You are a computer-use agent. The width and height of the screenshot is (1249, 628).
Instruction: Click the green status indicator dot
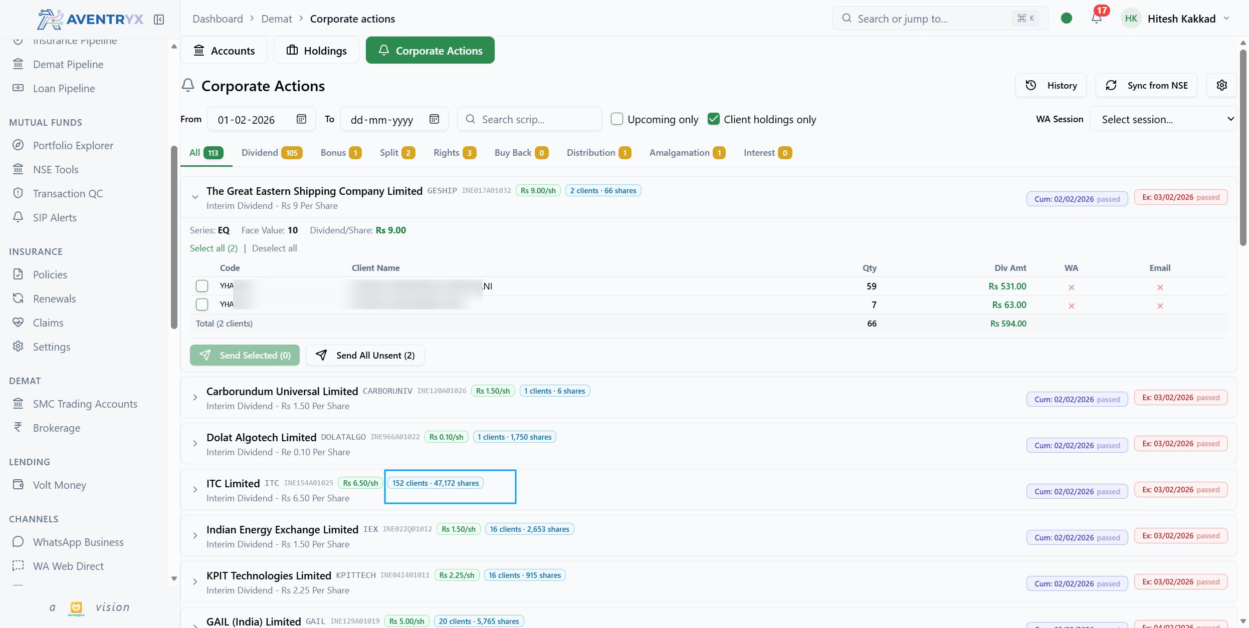pos(1067,19)
